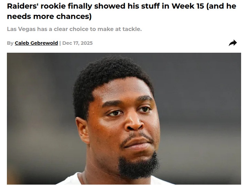Screen dimensions: 248x186
Task: Open Caleb Gebrewold's author page
Action: pyautogui.click(x=37, y=43)
